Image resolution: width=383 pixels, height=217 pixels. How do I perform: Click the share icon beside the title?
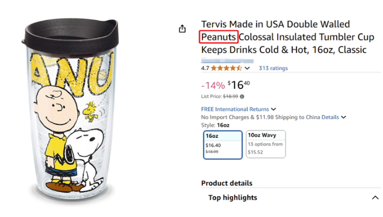point(182,29)
